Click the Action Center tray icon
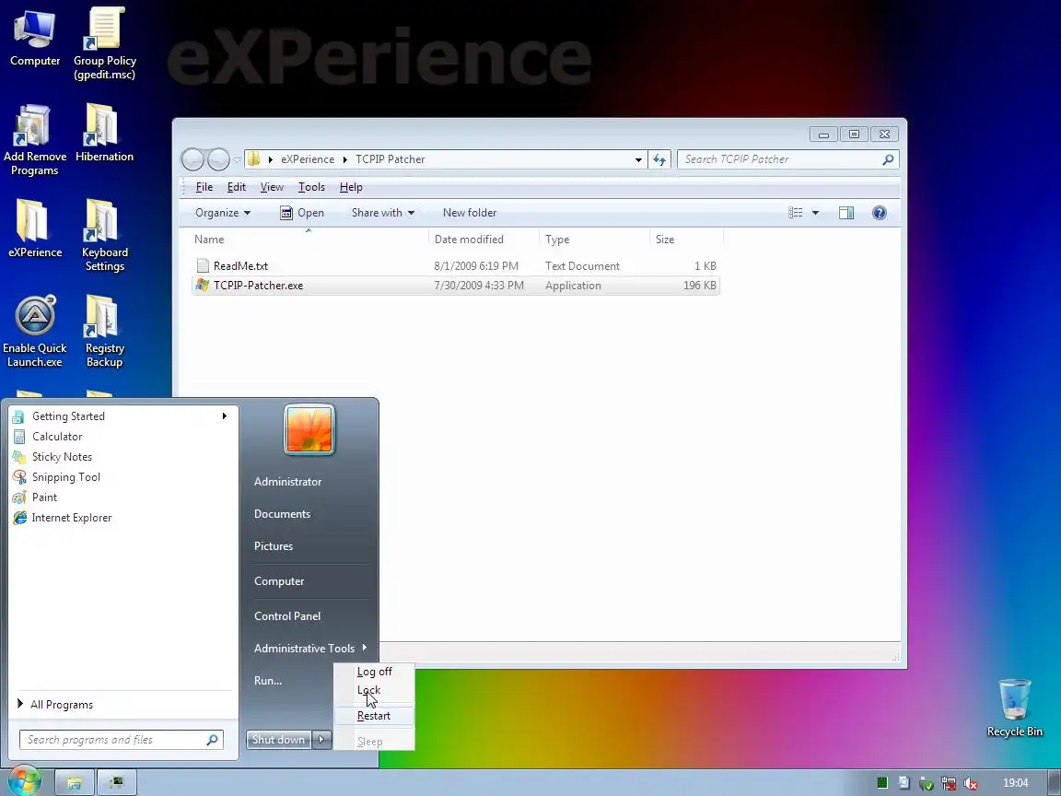 [x=904, y=782]
